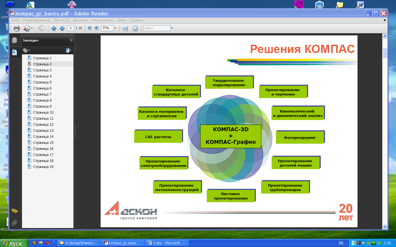Select bookmark Страница 14

coord(43,136)
